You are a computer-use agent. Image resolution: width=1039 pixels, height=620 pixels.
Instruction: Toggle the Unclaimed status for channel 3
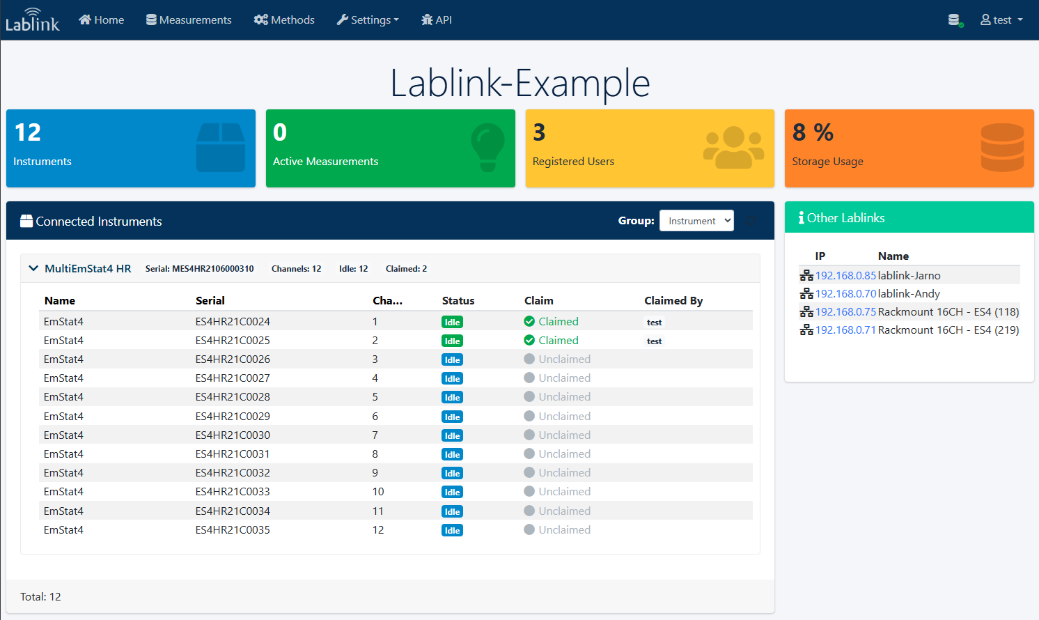pos(557,359)
